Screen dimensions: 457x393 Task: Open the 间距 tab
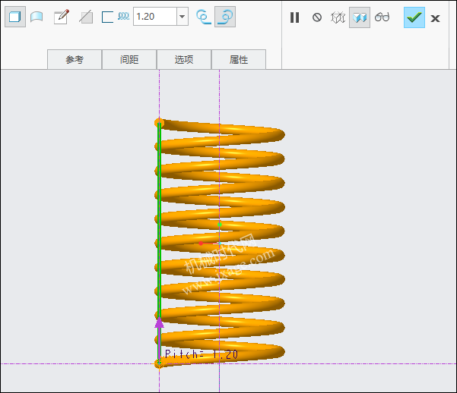click(129, 59)
